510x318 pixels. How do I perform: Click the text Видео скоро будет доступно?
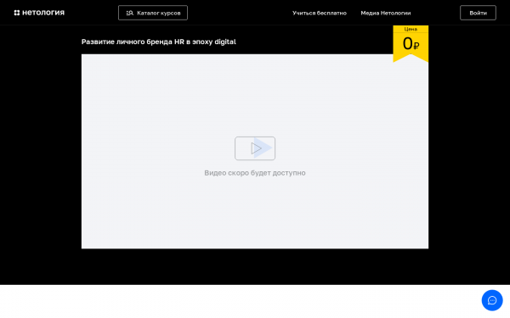pos(255,173)
